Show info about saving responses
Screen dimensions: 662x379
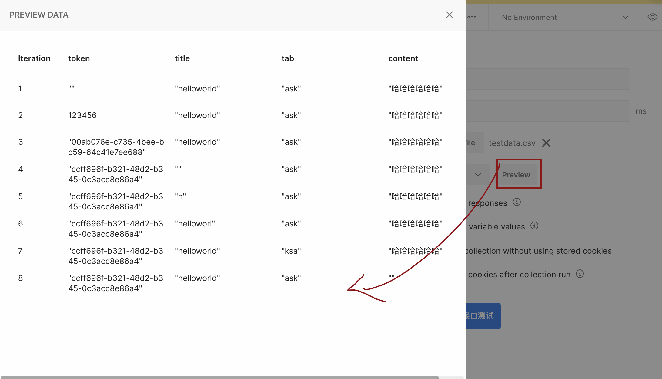click(517, 202)
